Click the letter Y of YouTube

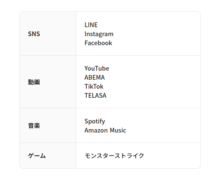[87, 69]
